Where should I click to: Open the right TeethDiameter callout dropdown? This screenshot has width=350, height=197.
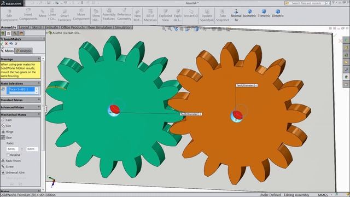coord(256,85)
